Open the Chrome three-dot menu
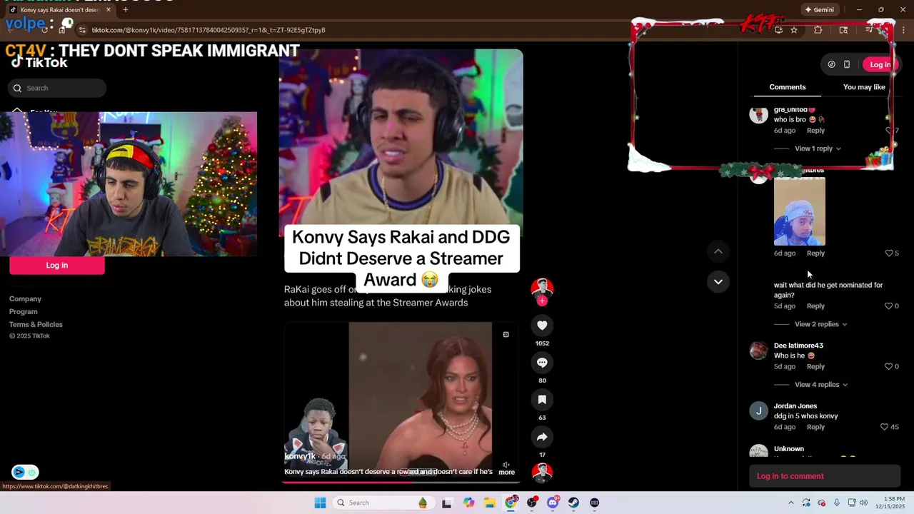 point(903,30)
